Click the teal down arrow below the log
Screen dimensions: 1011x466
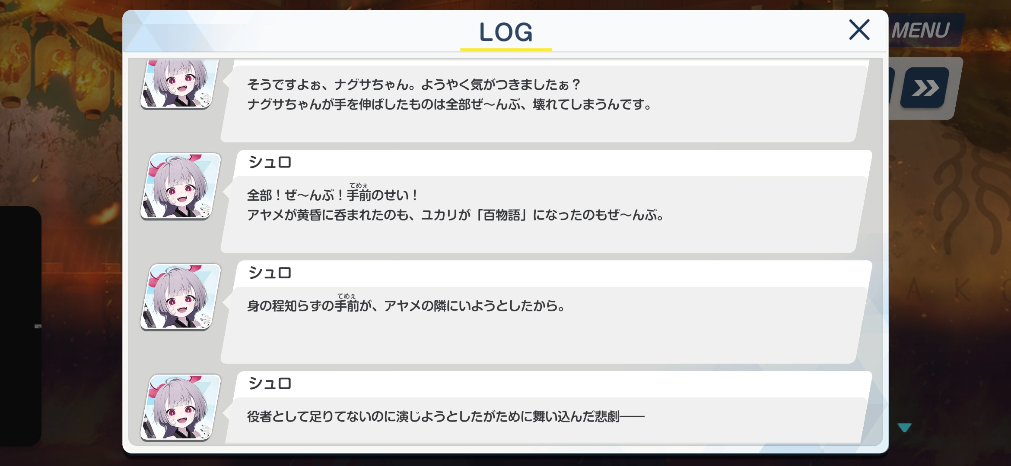(904, 428)
